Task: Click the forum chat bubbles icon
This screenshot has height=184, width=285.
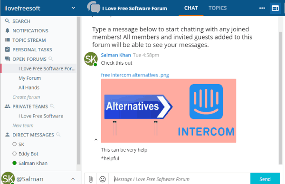Action: coord(94,7)
